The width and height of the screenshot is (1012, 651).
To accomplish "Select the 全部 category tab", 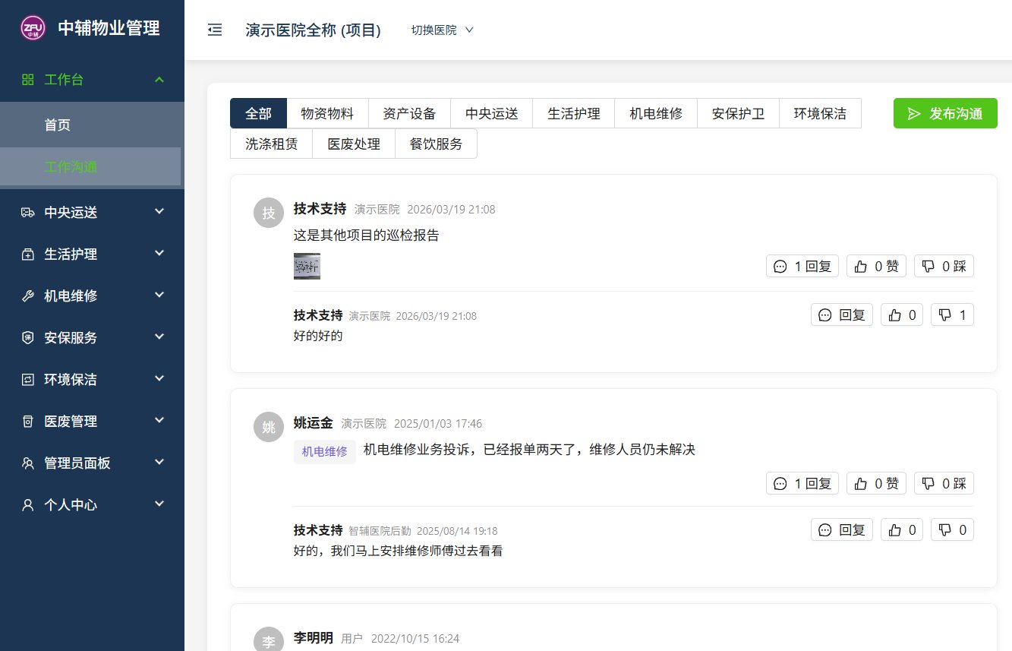I will click(x=258, y=113).
